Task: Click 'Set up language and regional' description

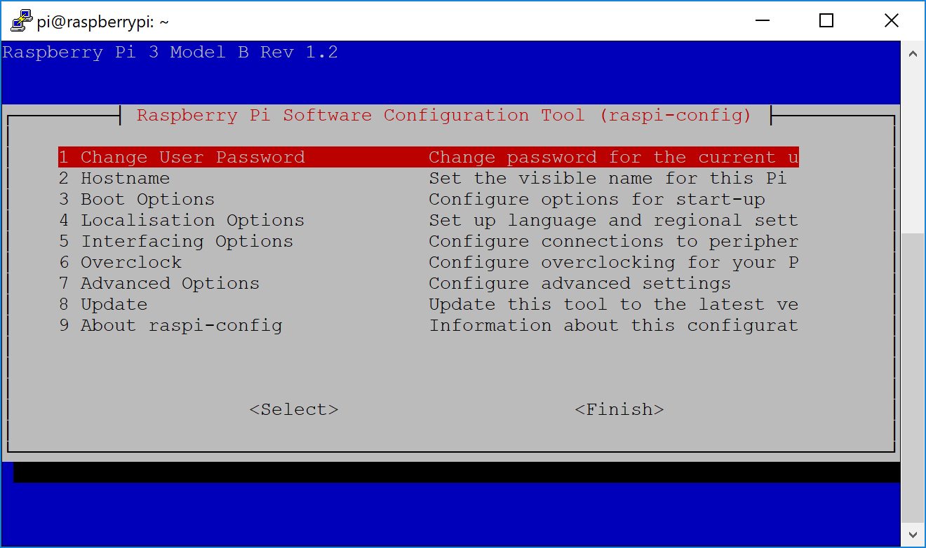Action: [x=614, y=220]
